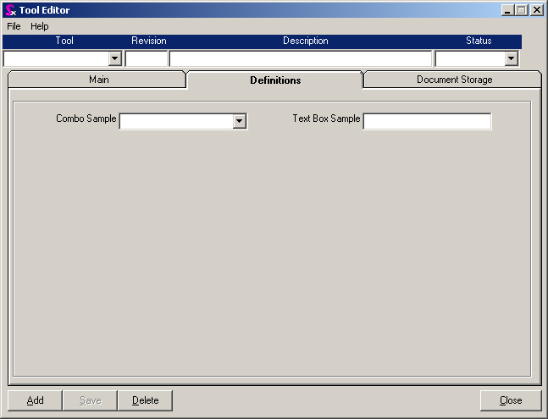Click the Close button at bottom right
548x419 pixels.
pyautogui.click(x=510, y=400)
